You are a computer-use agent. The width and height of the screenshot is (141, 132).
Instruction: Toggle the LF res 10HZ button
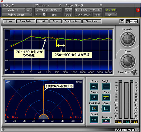(94, 86)
